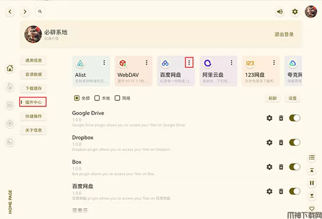
Task: Open Google Drive plugin settings gear
Action: [x=269, y=118]
